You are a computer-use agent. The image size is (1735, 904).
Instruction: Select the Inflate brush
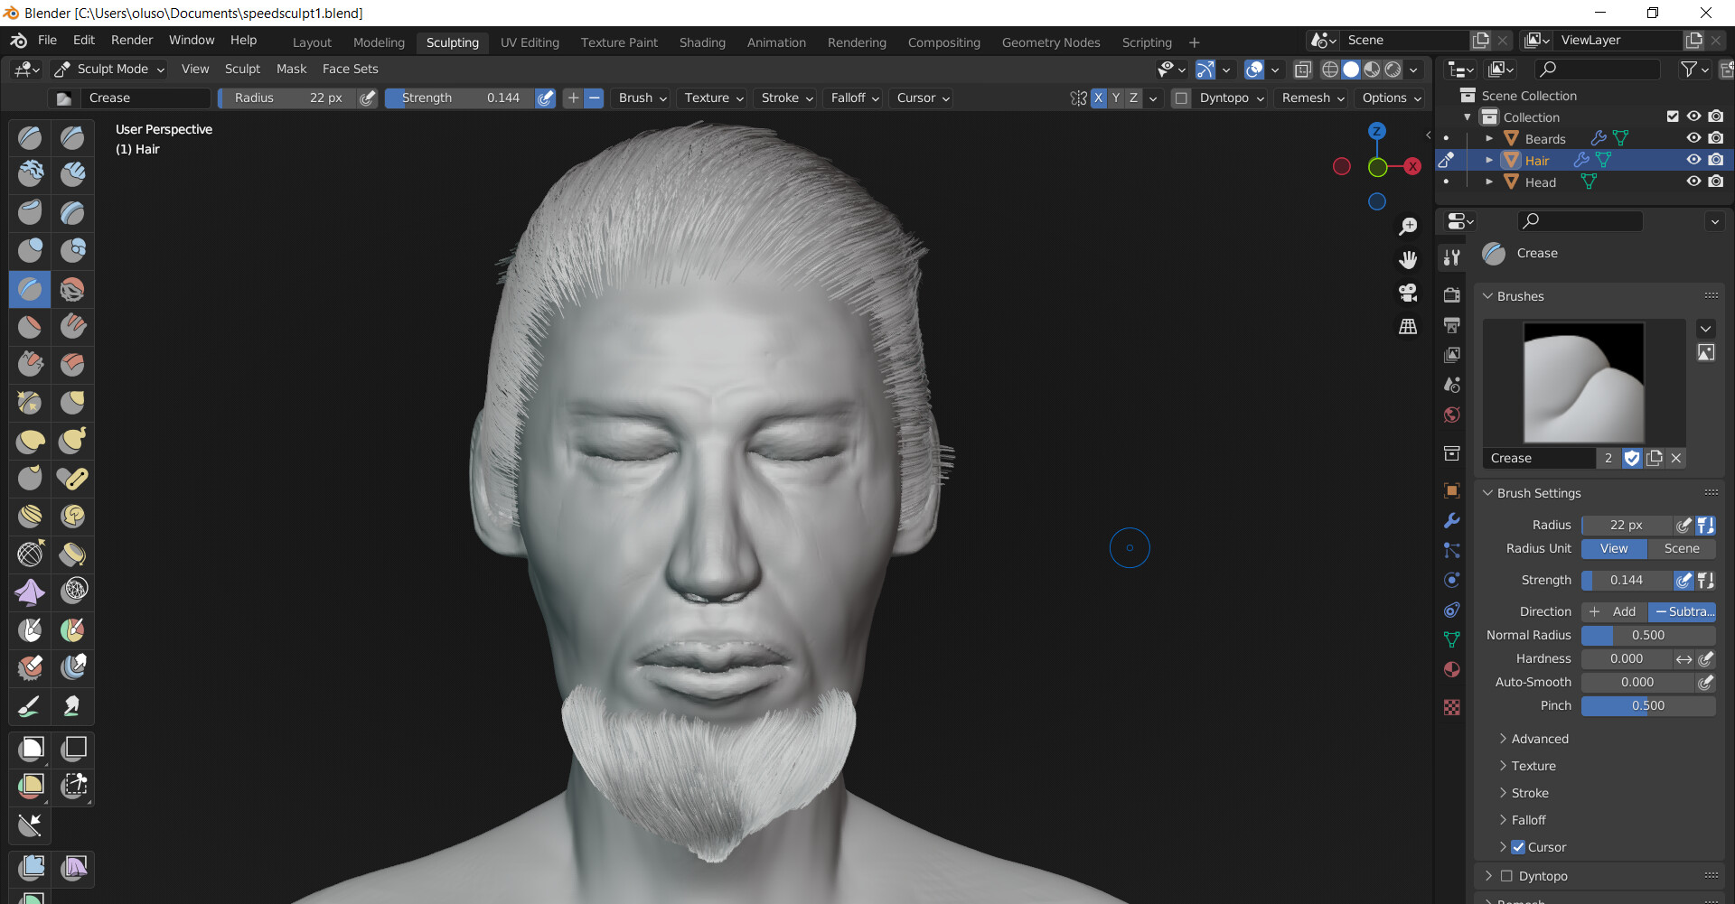coord(30,250)
